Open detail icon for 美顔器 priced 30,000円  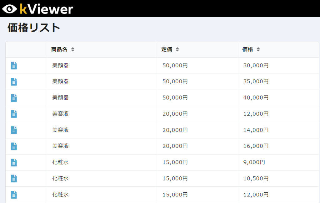coord(14,65)
